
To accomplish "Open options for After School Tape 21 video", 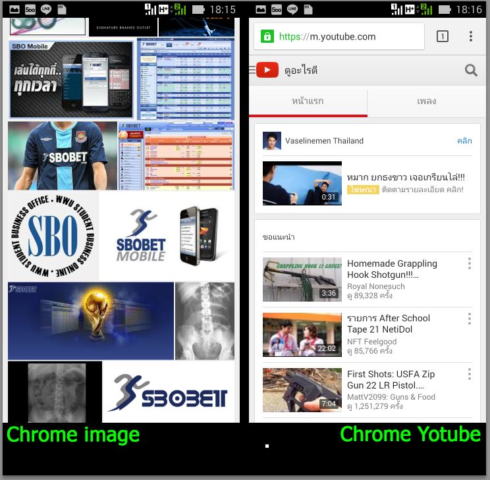I will click(470, 319).
